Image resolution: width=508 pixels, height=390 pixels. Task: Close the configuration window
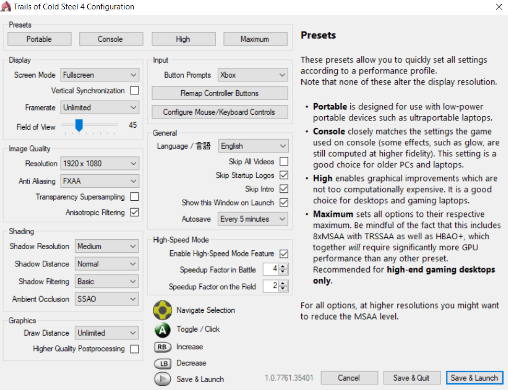(x=499, y=6)
